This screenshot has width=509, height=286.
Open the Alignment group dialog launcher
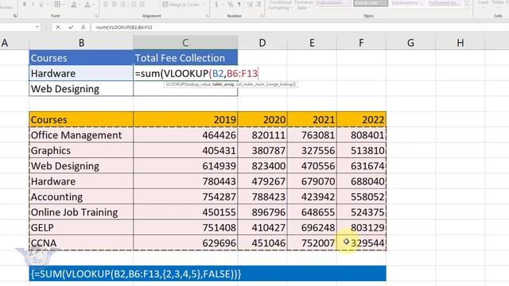click(207, 16)
